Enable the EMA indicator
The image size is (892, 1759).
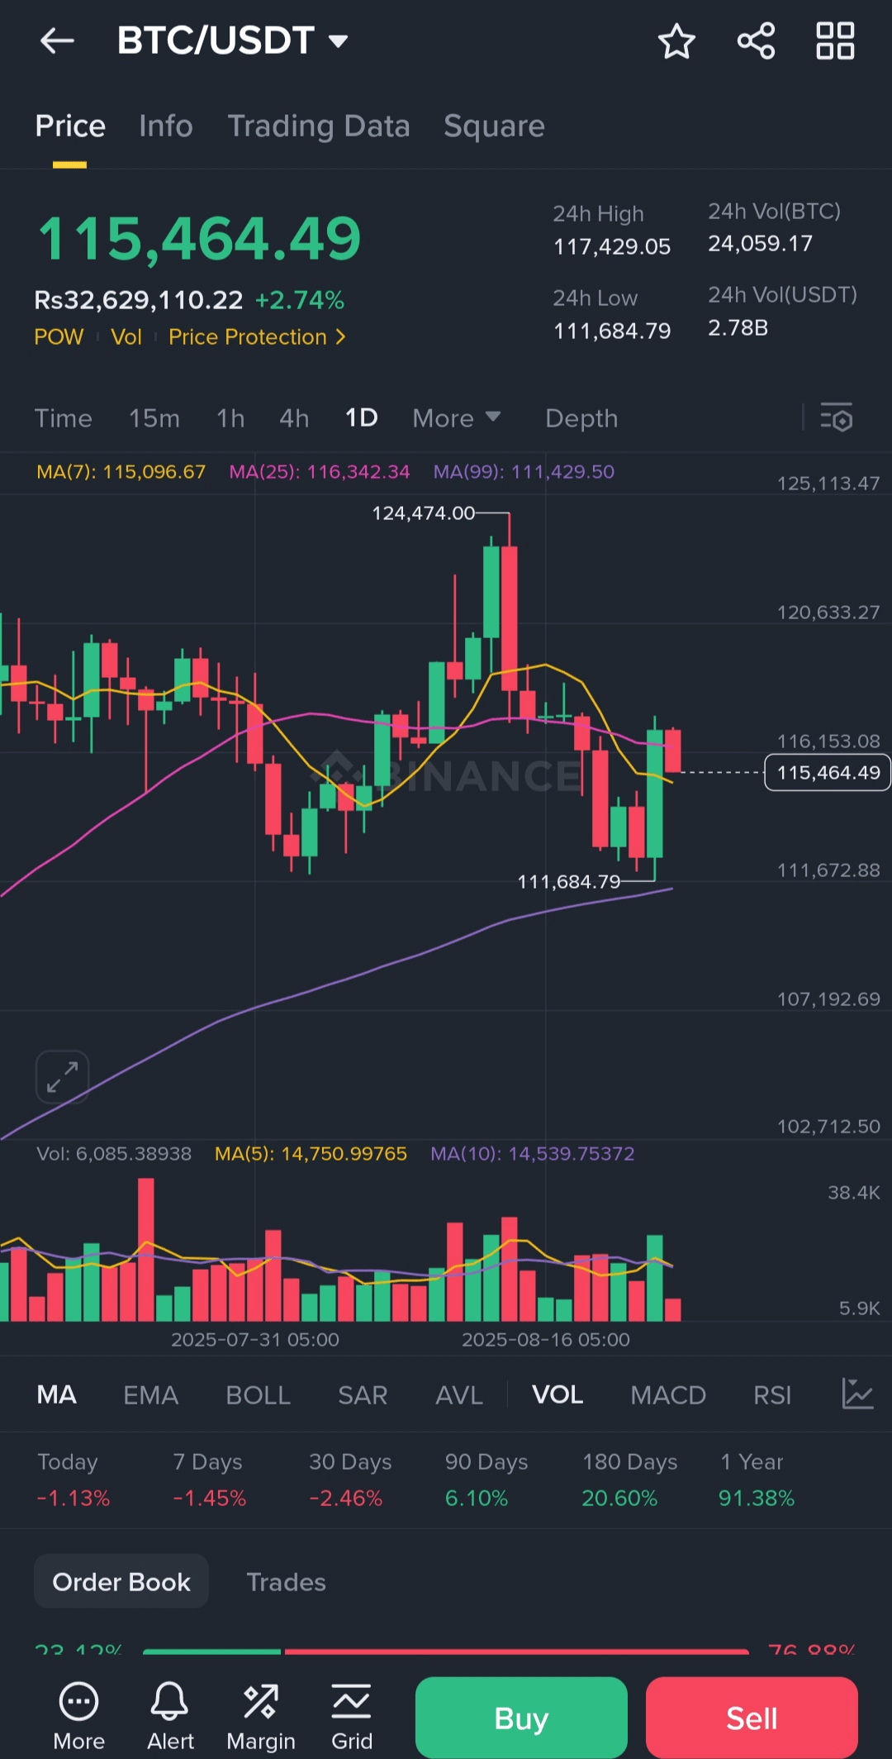150,1395
